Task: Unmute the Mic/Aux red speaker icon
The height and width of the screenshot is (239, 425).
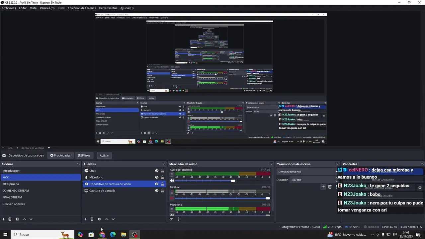Action: pos(172,198)
